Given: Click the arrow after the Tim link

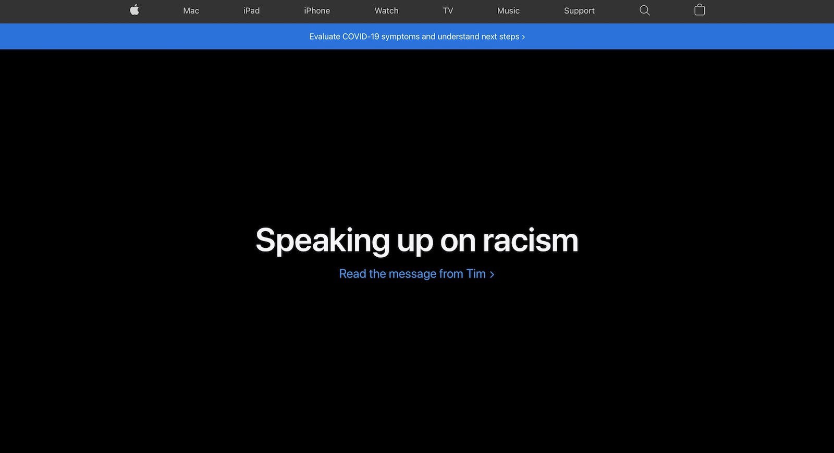Looking at the screenshot, I should point(492,274).
